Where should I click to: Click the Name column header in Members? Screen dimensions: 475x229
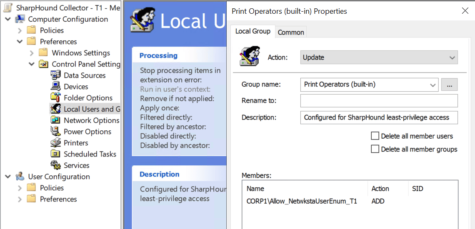click(305, 189)
